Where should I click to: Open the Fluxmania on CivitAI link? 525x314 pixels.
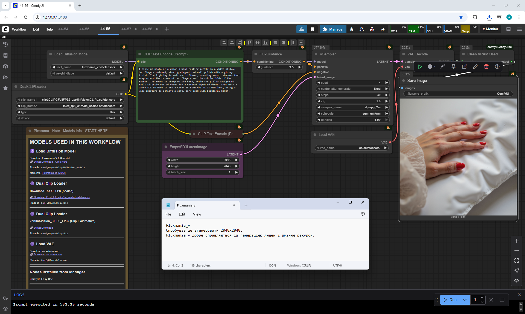pyautogui.click(x=54, y=173)
